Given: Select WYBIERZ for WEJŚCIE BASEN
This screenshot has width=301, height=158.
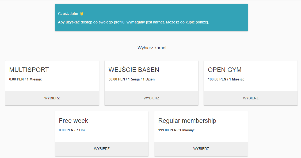Looking at the screenshot, I should 151,98.
